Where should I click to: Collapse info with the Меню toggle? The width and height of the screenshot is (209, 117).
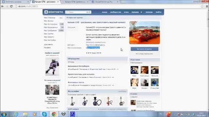tap(94, 53)
